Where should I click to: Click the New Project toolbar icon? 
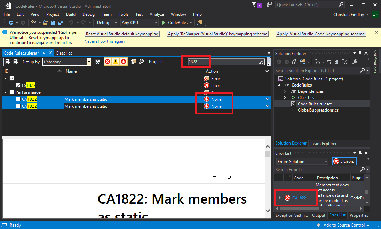pyautogui.click(x=33, y=23)
